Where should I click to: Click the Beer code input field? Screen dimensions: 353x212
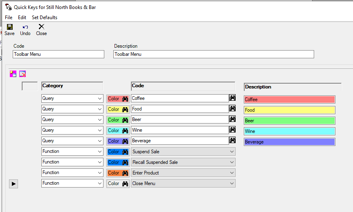tap(180, 119)
